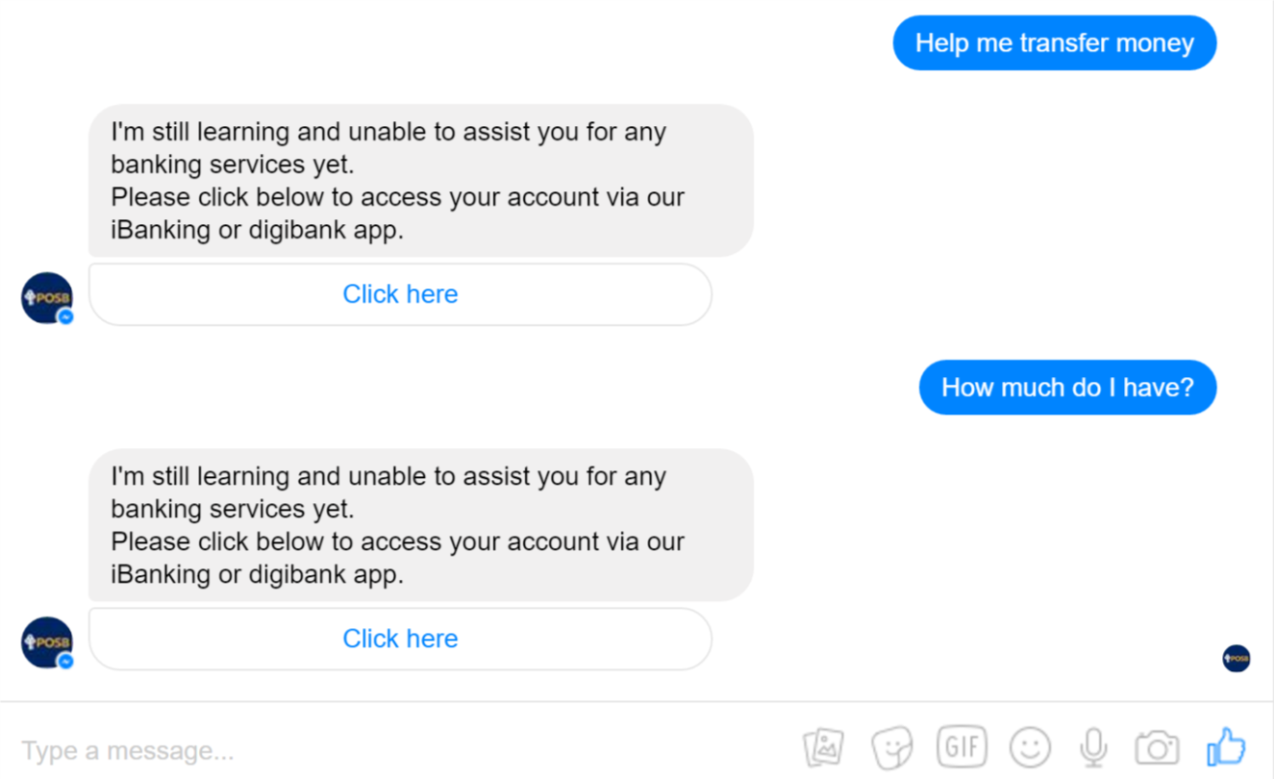Screen dimensions: 1274x779
Task: Click "iBanking or digibank app" in the last reply
Action: [x=257, y=574]
